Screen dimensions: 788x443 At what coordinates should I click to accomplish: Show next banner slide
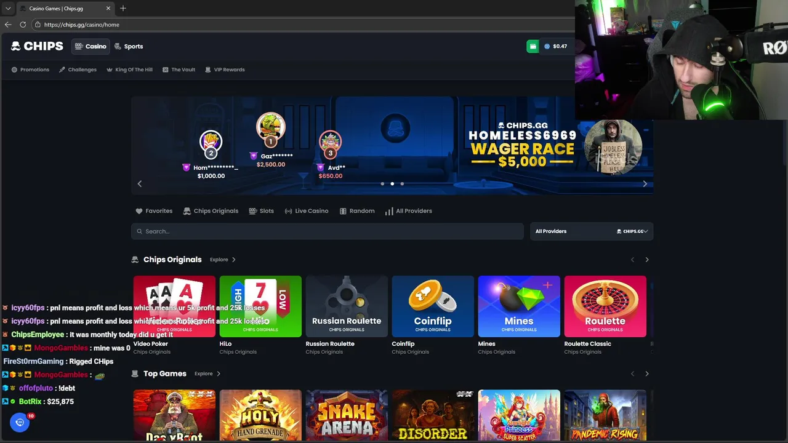pos(645,183)
